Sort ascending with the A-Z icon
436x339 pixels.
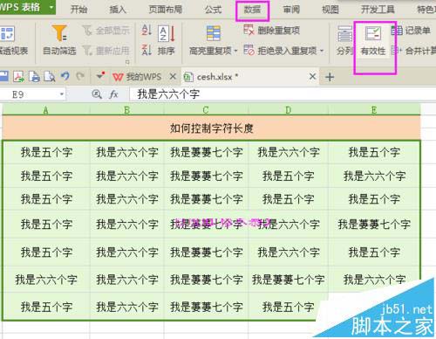pos(146,30)
